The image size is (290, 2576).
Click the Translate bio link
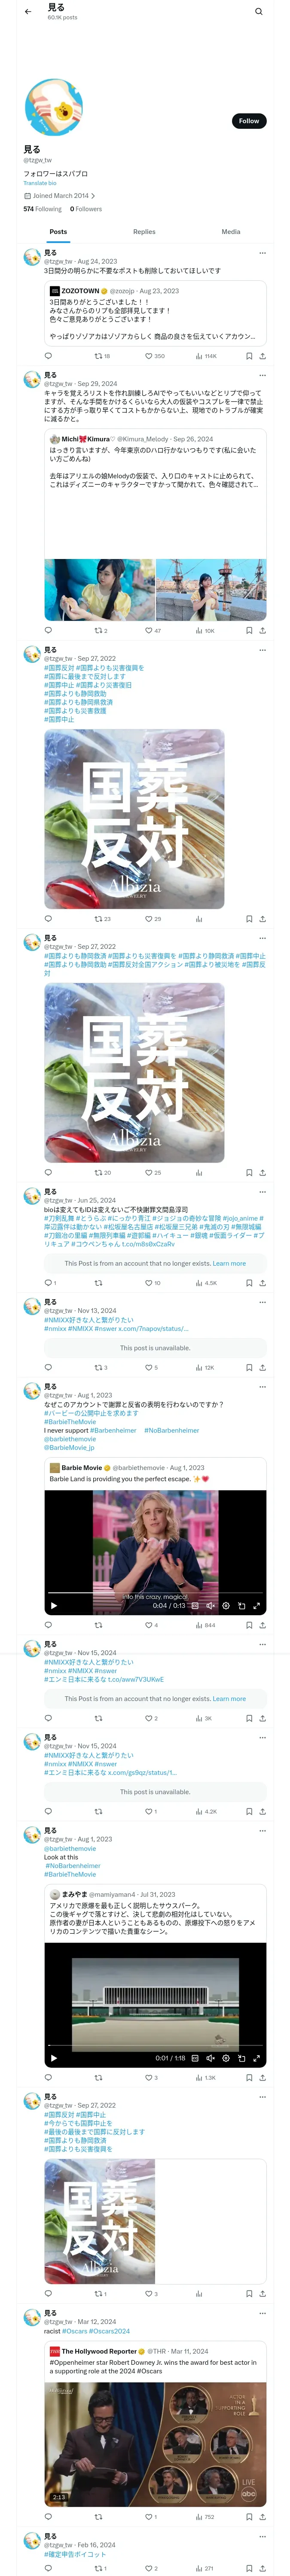(40, 183)
